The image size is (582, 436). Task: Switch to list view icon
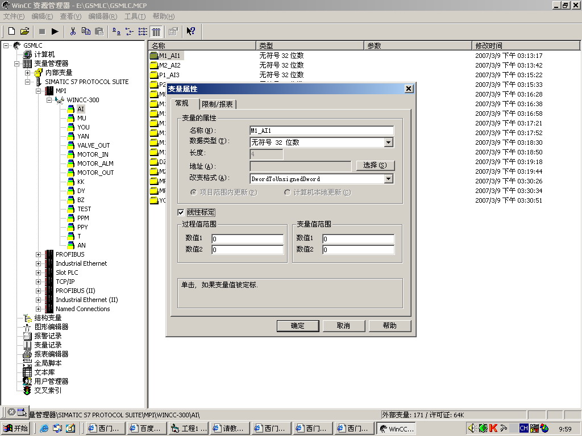pyautogui.click(x=143, y=32)
